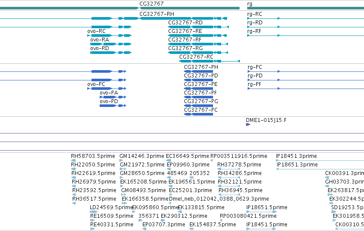Select the CG32767-RD transcript
Image resolution: width=364 pixels, height=231 pixels.
[x=198, y=27]
